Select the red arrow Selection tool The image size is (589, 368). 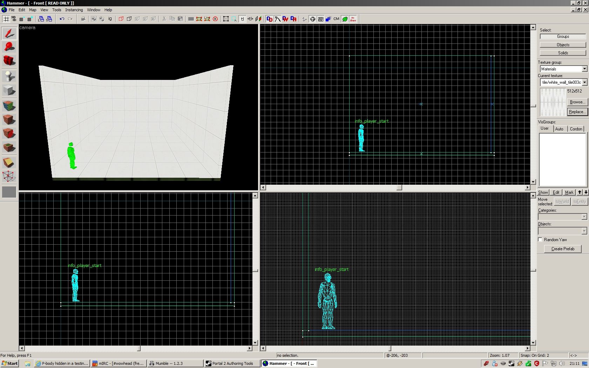pyautogui.click(x=9, y=33)
